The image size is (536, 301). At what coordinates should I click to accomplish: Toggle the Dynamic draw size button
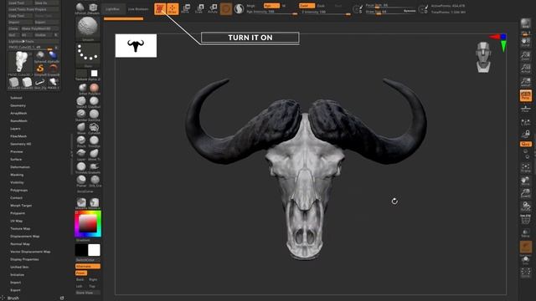click(x=410, y=11)
